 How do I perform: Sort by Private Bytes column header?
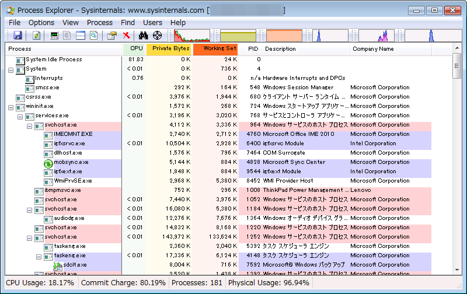pyautogui.click(x=169, y=49)
